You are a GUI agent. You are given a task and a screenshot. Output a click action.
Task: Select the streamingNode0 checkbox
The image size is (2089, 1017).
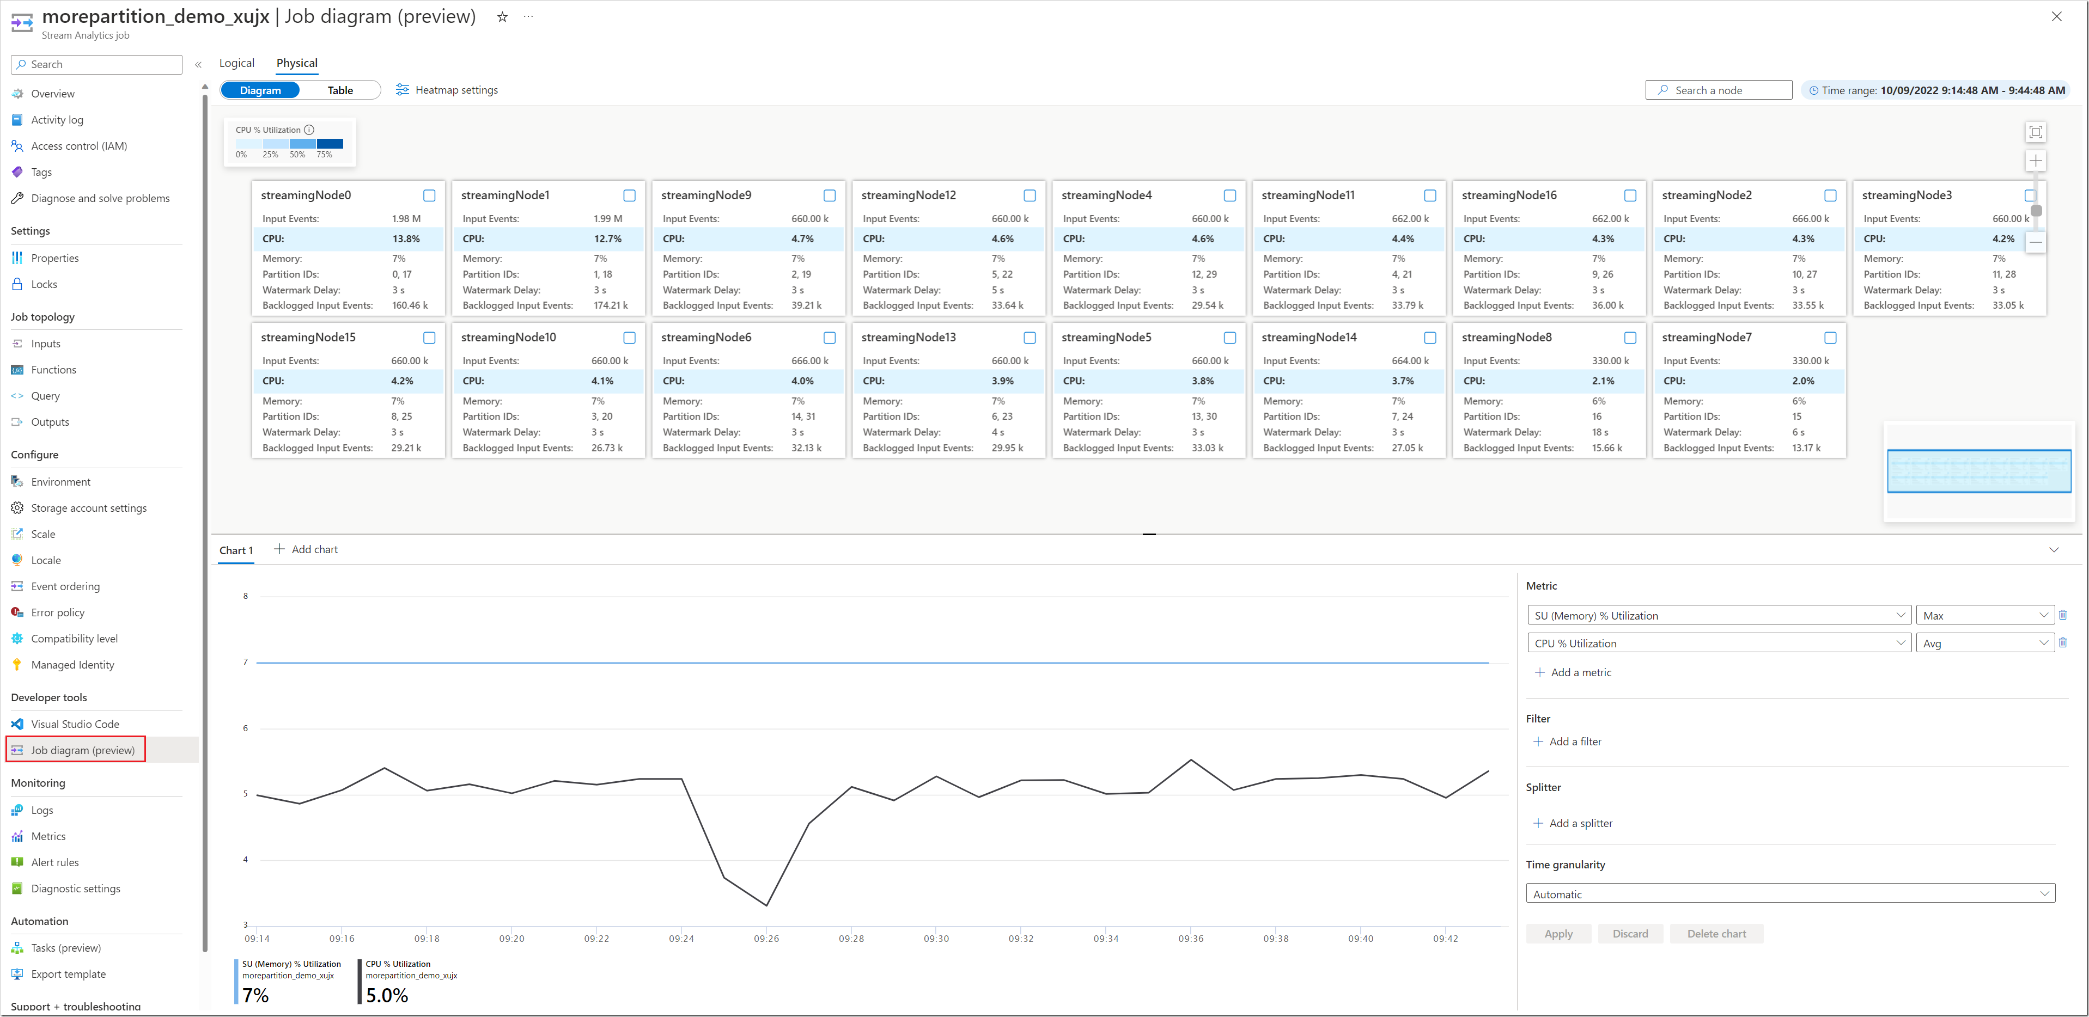(x=429, y=195)
